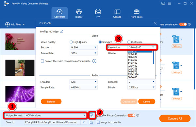
Task: Choose 480x320 from resolution list
Action: (133, 57)
